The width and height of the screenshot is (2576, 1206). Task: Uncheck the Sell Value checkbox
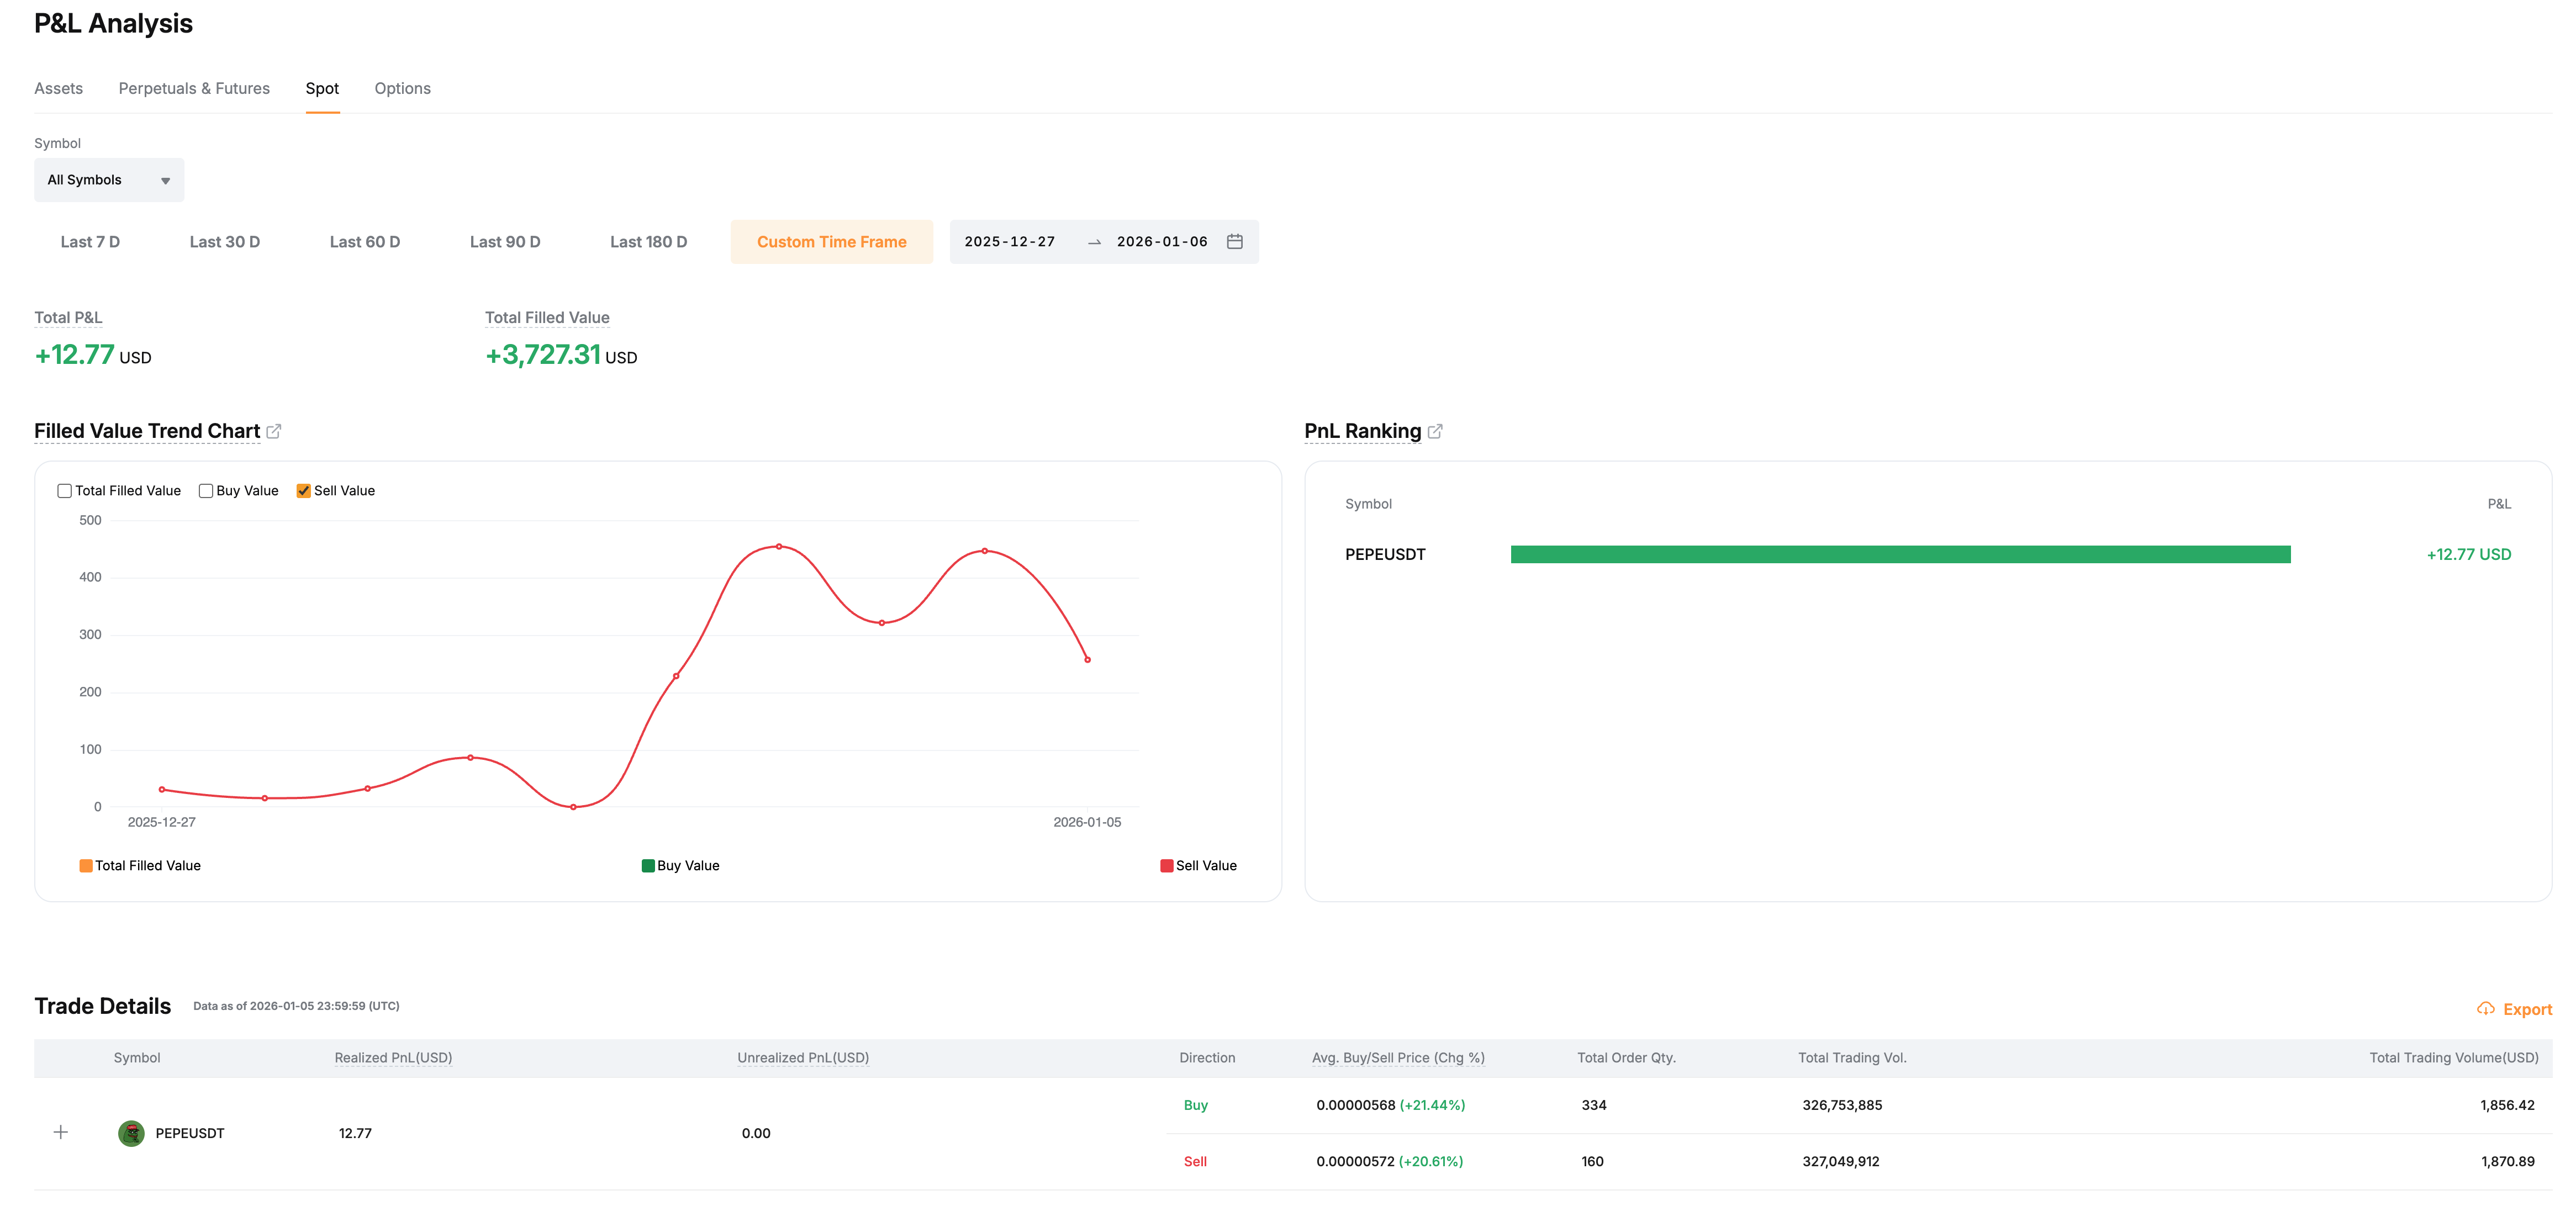(x=304, y=491)
